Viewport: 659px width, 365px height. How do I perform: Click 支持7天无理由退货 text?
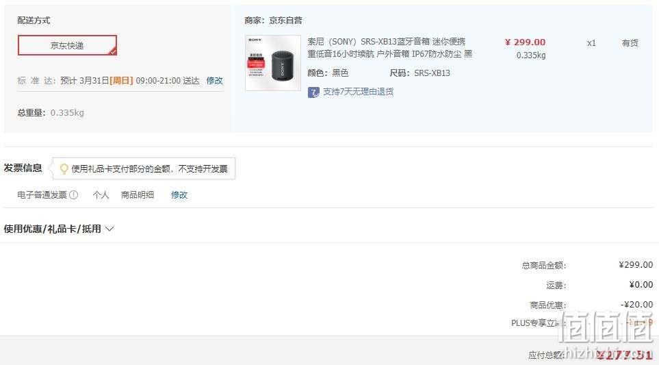tap(358, 92)
